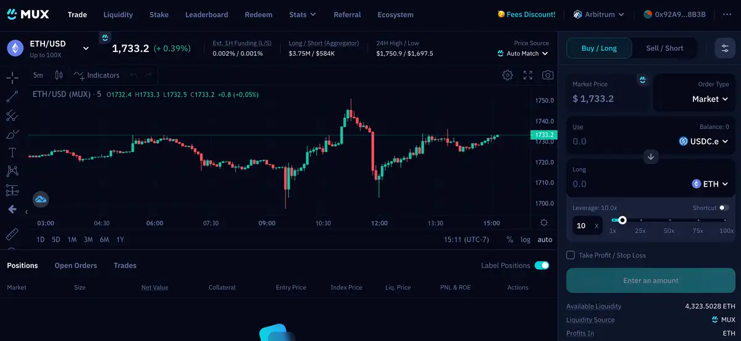The image size is (741, 341).
Task: Go to the Stake page
Action: [159, 14]
